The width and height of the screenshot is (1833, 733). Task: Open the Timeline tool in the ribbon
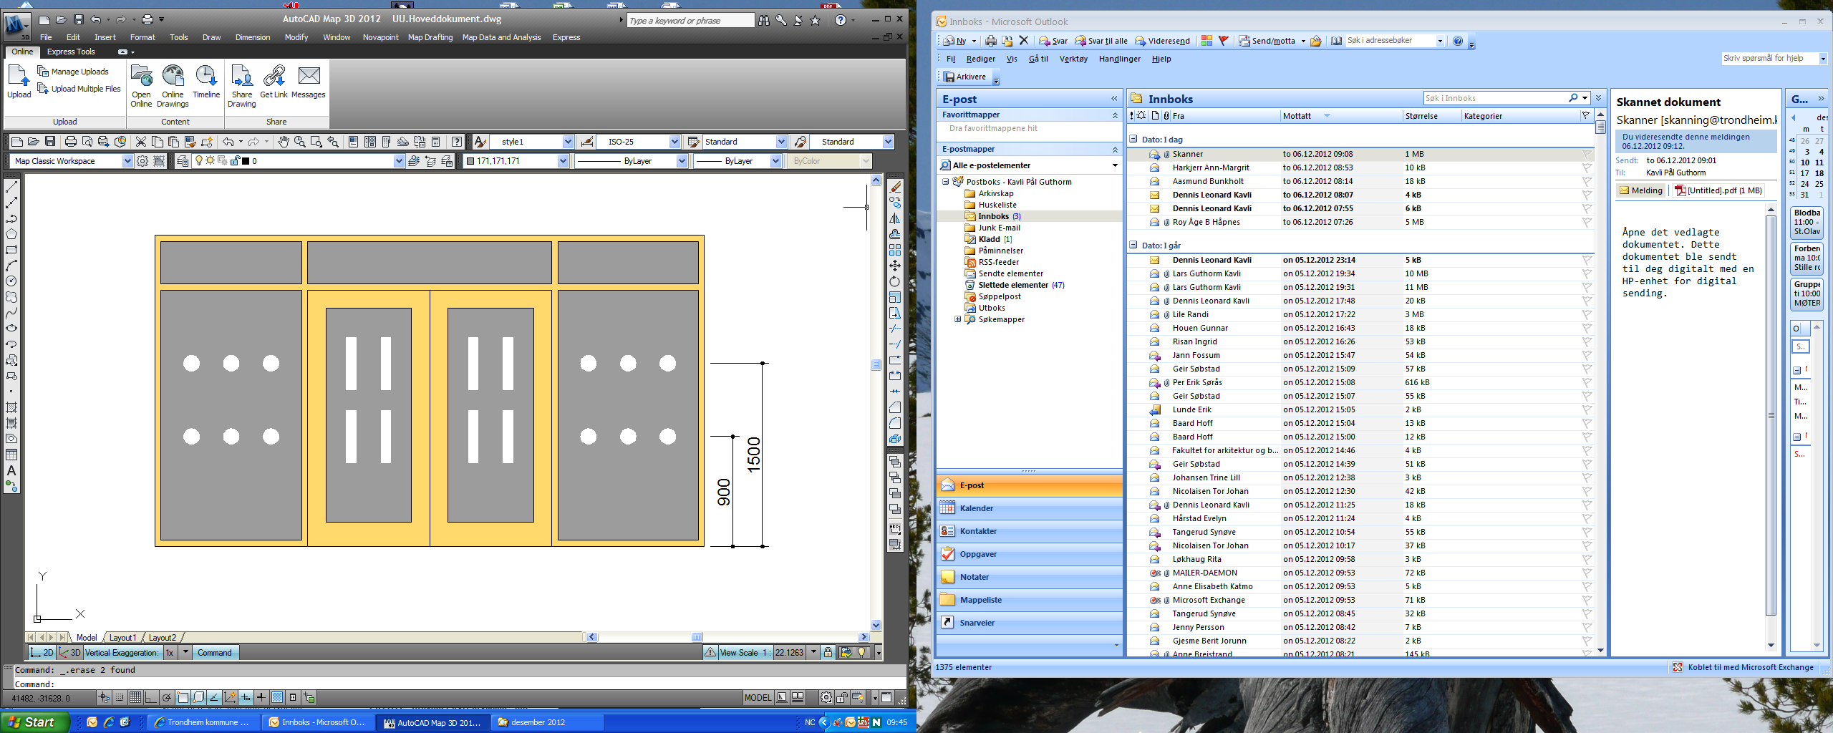(206, 81)
